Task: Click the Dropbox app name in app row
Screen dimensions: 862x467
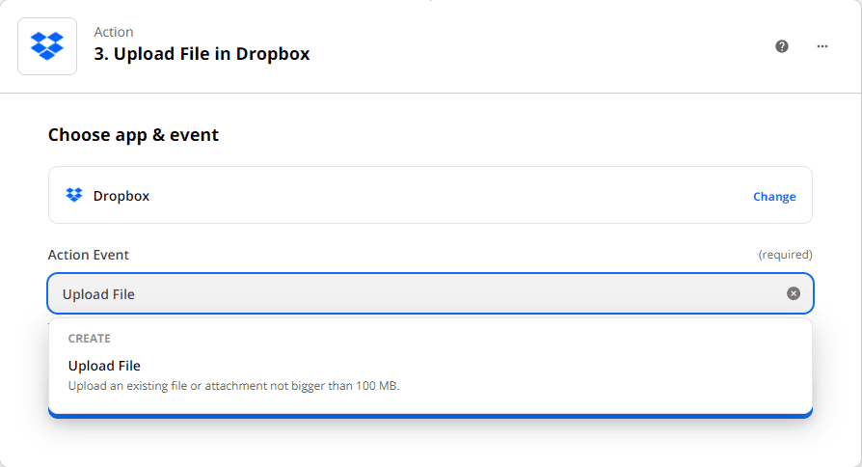Action: [121, 196]
